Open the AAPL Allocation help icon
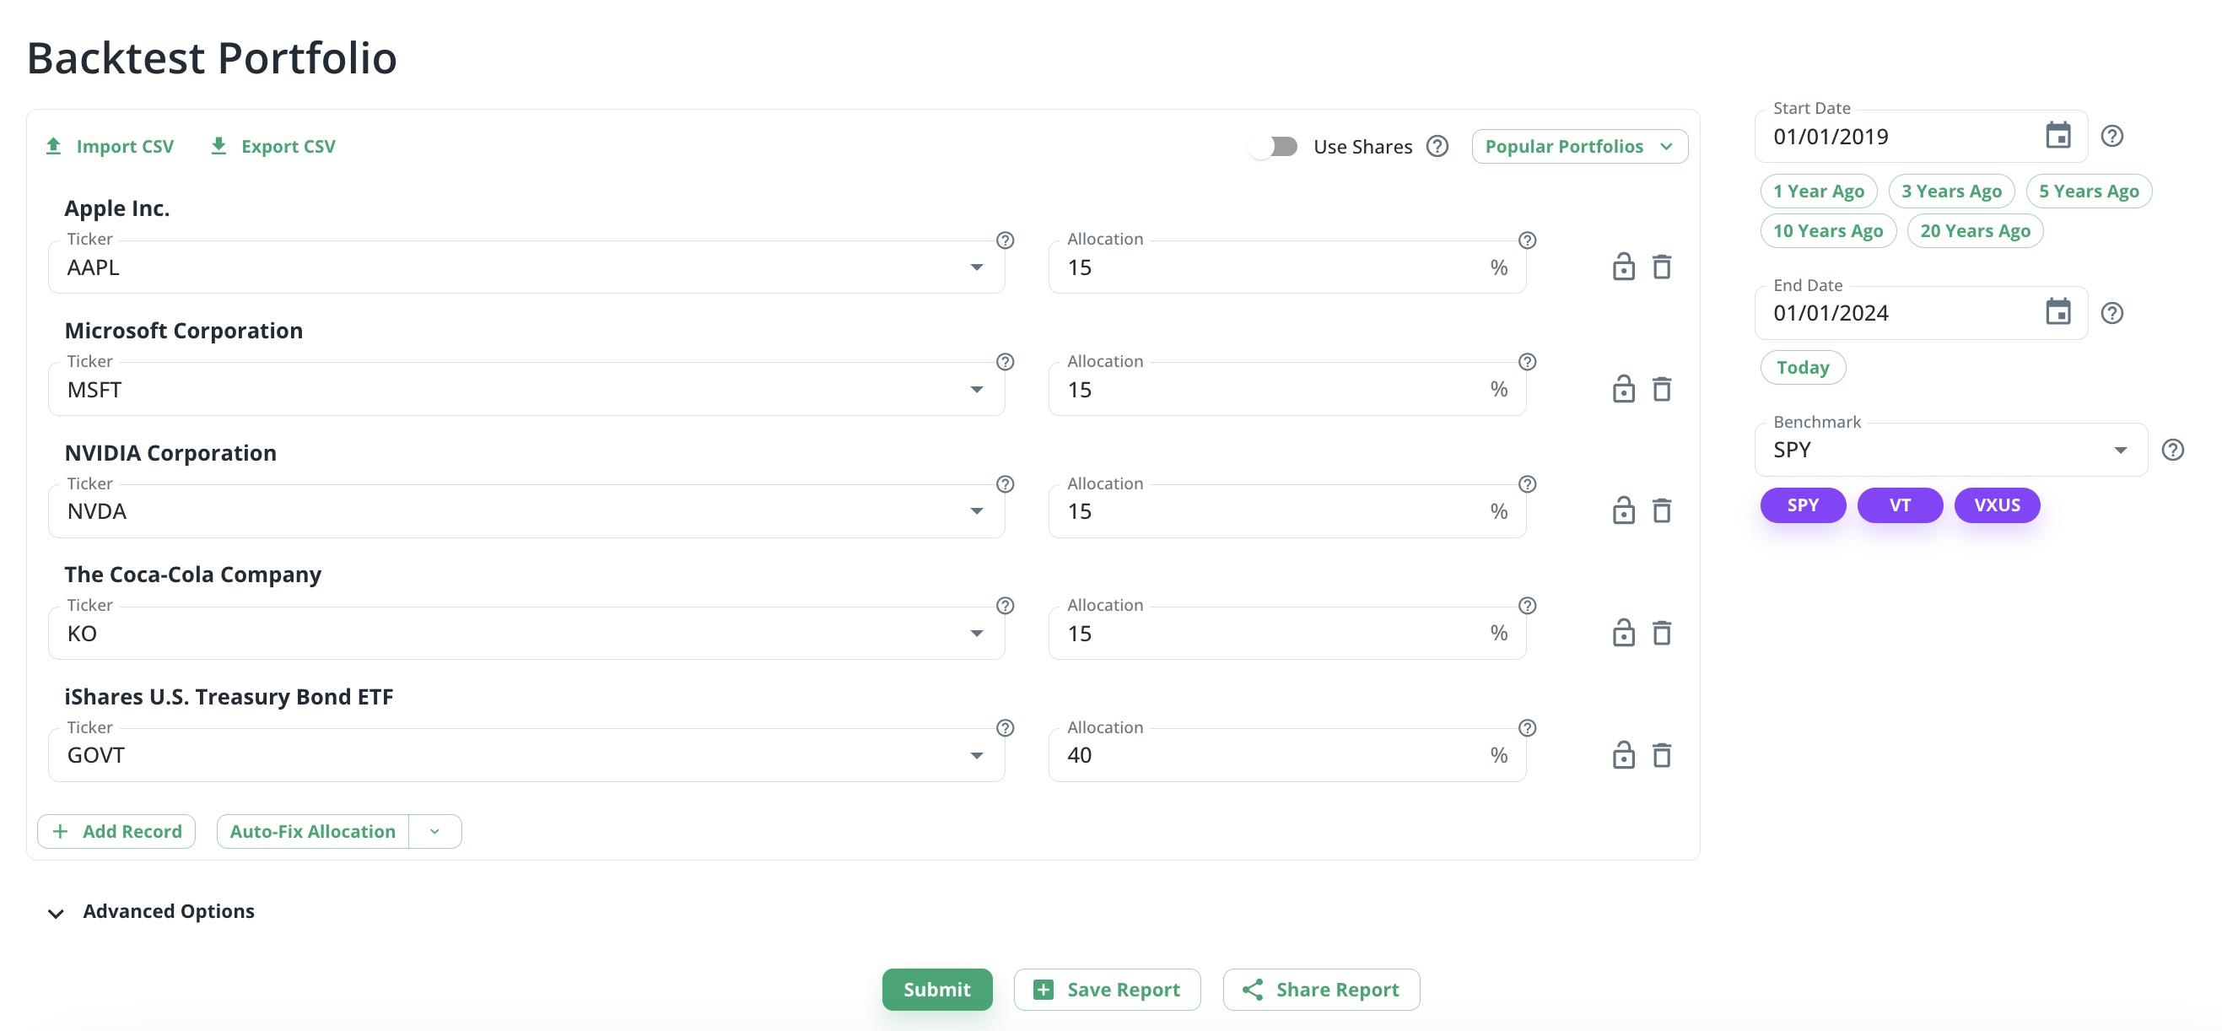 tap(1527, 240)
